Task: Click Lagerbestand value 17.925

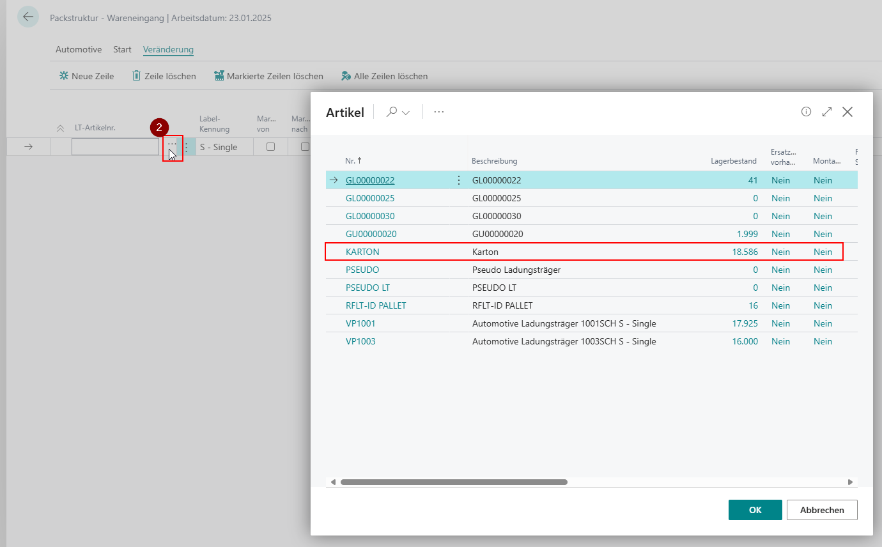Action: (x=745, y=323)
